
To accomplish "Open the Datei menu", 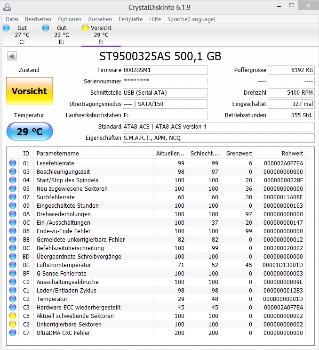I will [x=12, y=19].
